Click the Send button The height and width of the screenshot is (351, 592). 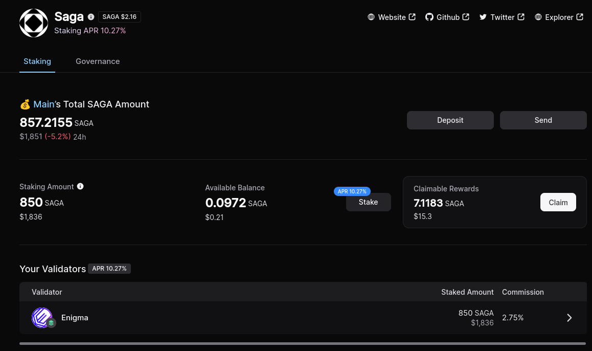click(543, 120)
